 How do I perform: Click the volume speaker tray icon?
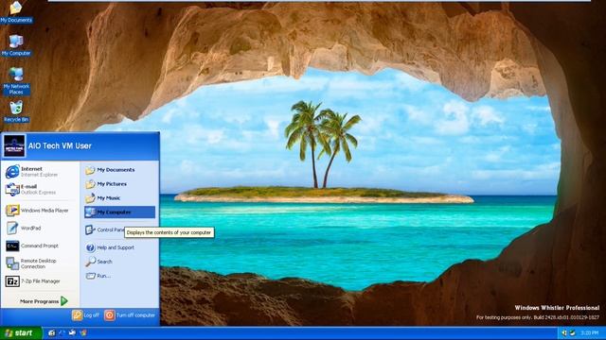tap(564, 333)
